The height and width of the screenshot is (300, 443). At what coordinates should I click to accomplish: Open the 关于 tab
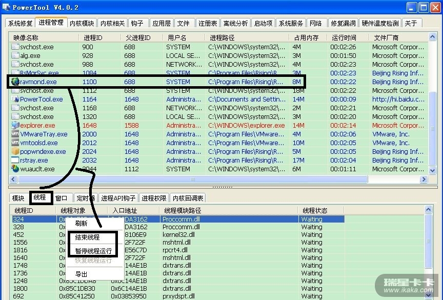click(412, 23)
